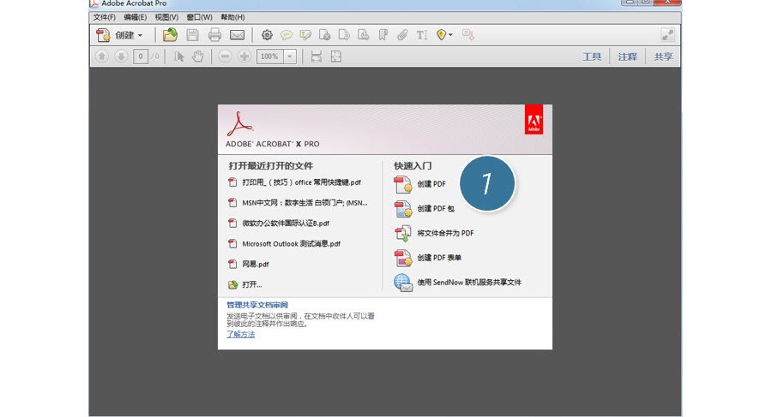Open the 文件(F) menu
This screenshot has height=417, width=772.
105,17
